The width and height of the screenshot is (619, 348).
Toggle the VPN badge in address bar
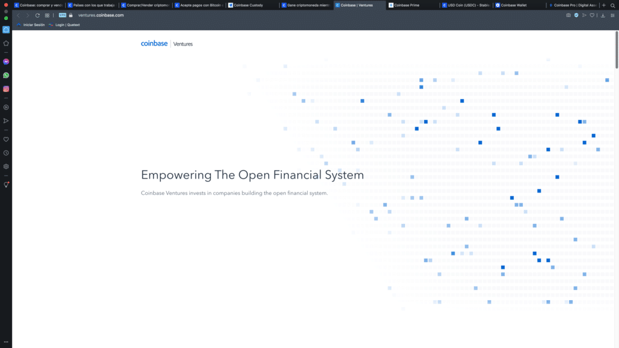[x=62, y=15]
